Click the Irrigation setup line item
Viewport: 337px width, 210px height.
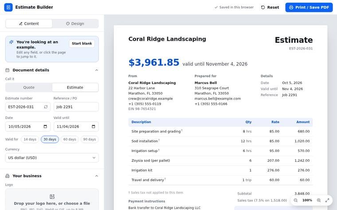point(220,151)
